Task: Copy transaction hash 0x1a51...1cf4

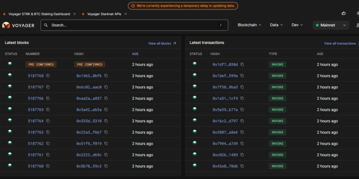Action: point(242,98)
